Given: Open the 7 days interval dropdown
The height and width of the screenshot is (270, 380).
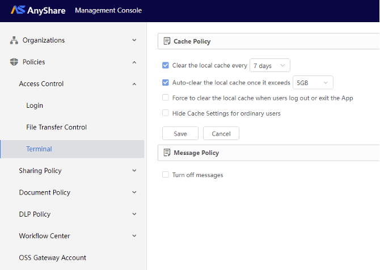Looking at the screenshot, I should click(x=270, y=65).
